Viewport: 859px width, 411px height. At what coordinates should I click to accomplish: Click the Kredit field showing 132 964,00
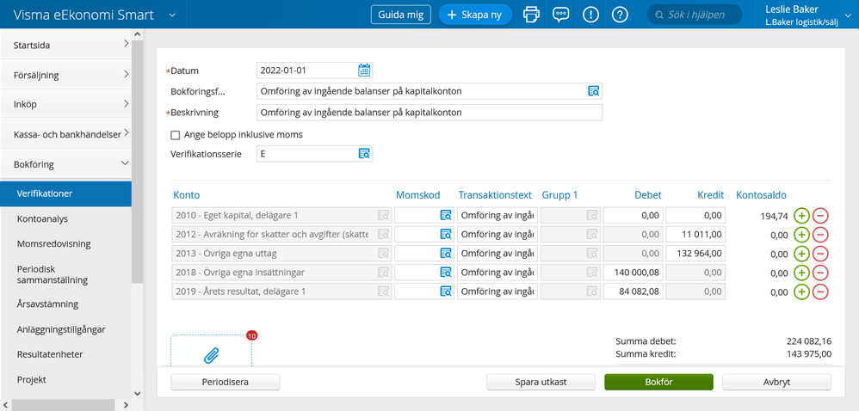[695, 254]
